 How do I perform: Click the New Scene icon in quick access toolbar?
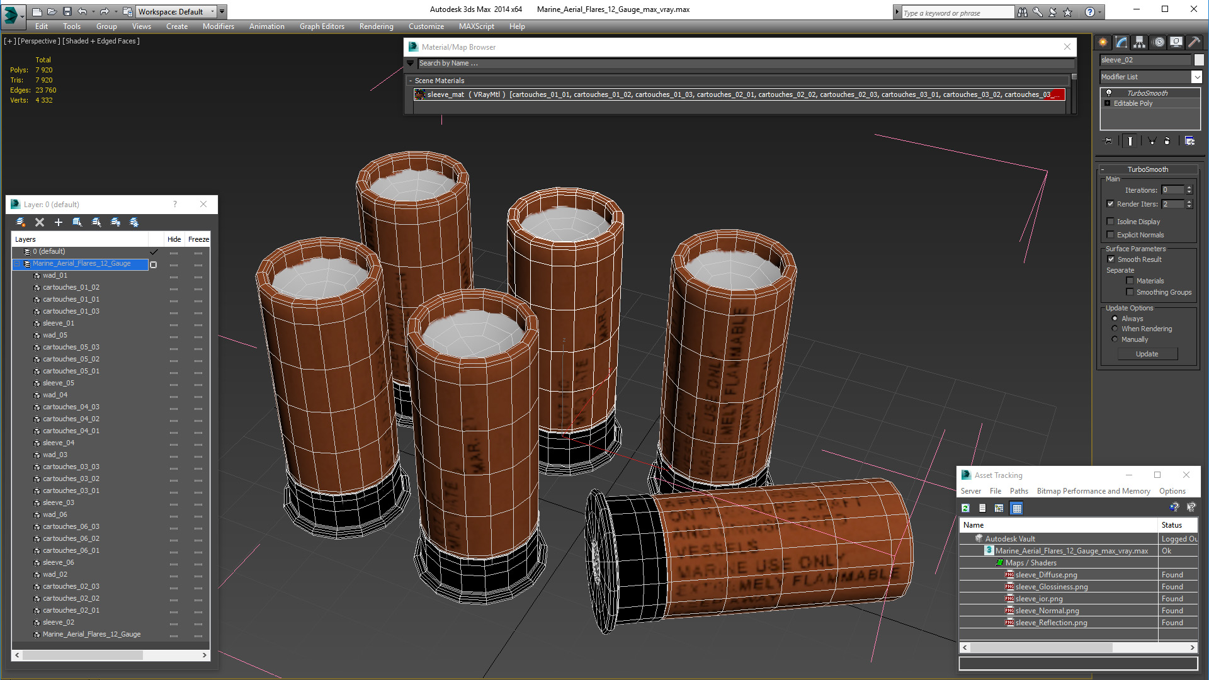point(37,11)
